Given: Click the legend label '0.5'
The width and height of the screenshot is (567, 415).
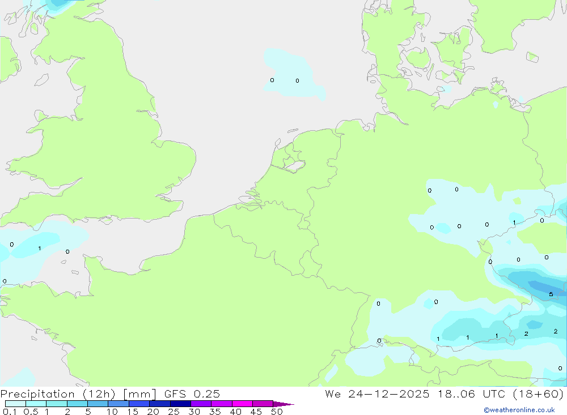Looking at the screenshot, I should (x=31, y=412).
